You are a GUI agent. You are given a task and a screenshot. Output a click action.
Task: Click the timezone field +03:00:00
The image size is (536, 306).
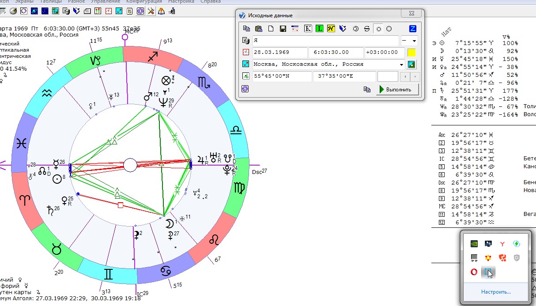click(385, 52)
